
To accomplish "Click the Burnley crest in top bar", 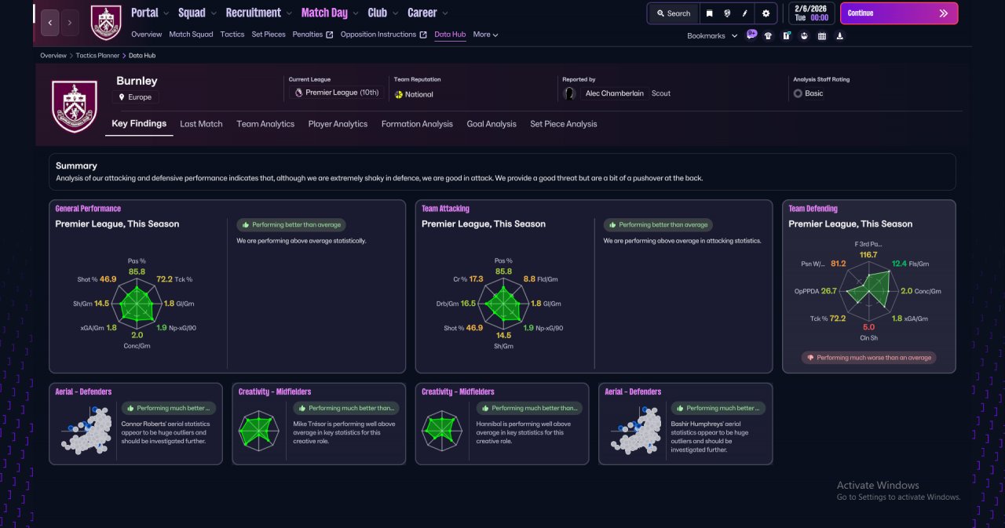I will 106,23.
